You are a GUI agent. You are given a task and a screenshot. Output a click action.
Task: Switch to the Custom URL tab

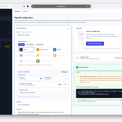pos(40,45)
